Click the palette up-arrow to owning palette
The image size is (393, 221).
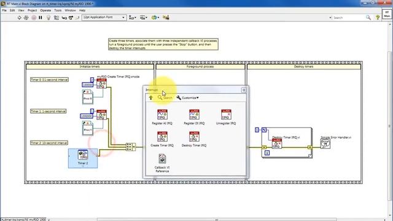pos(150,98)
